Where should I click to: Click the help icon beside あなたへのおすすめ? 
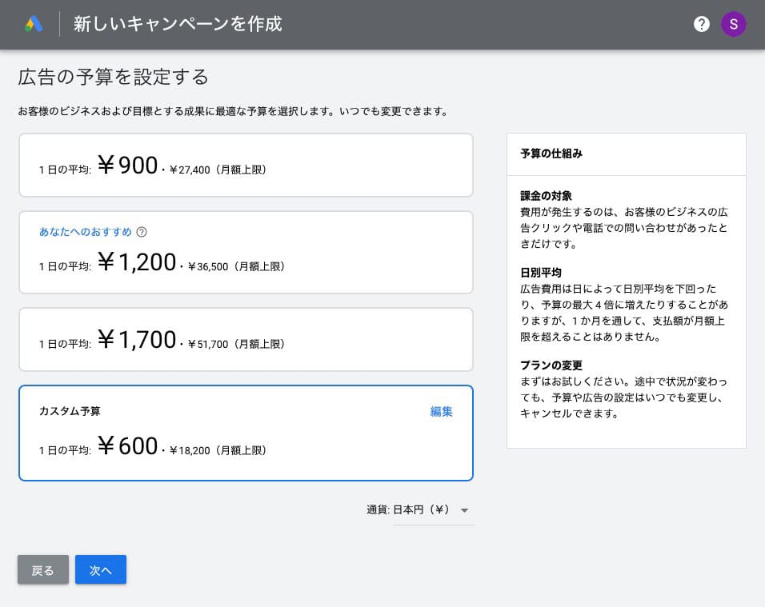coord(142,232)
